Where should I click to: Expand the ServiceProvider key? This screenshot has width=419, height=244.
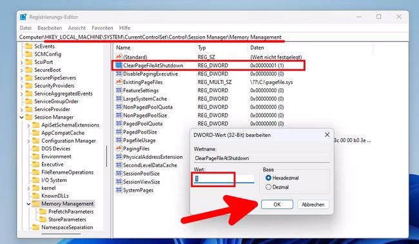[22, 110]
